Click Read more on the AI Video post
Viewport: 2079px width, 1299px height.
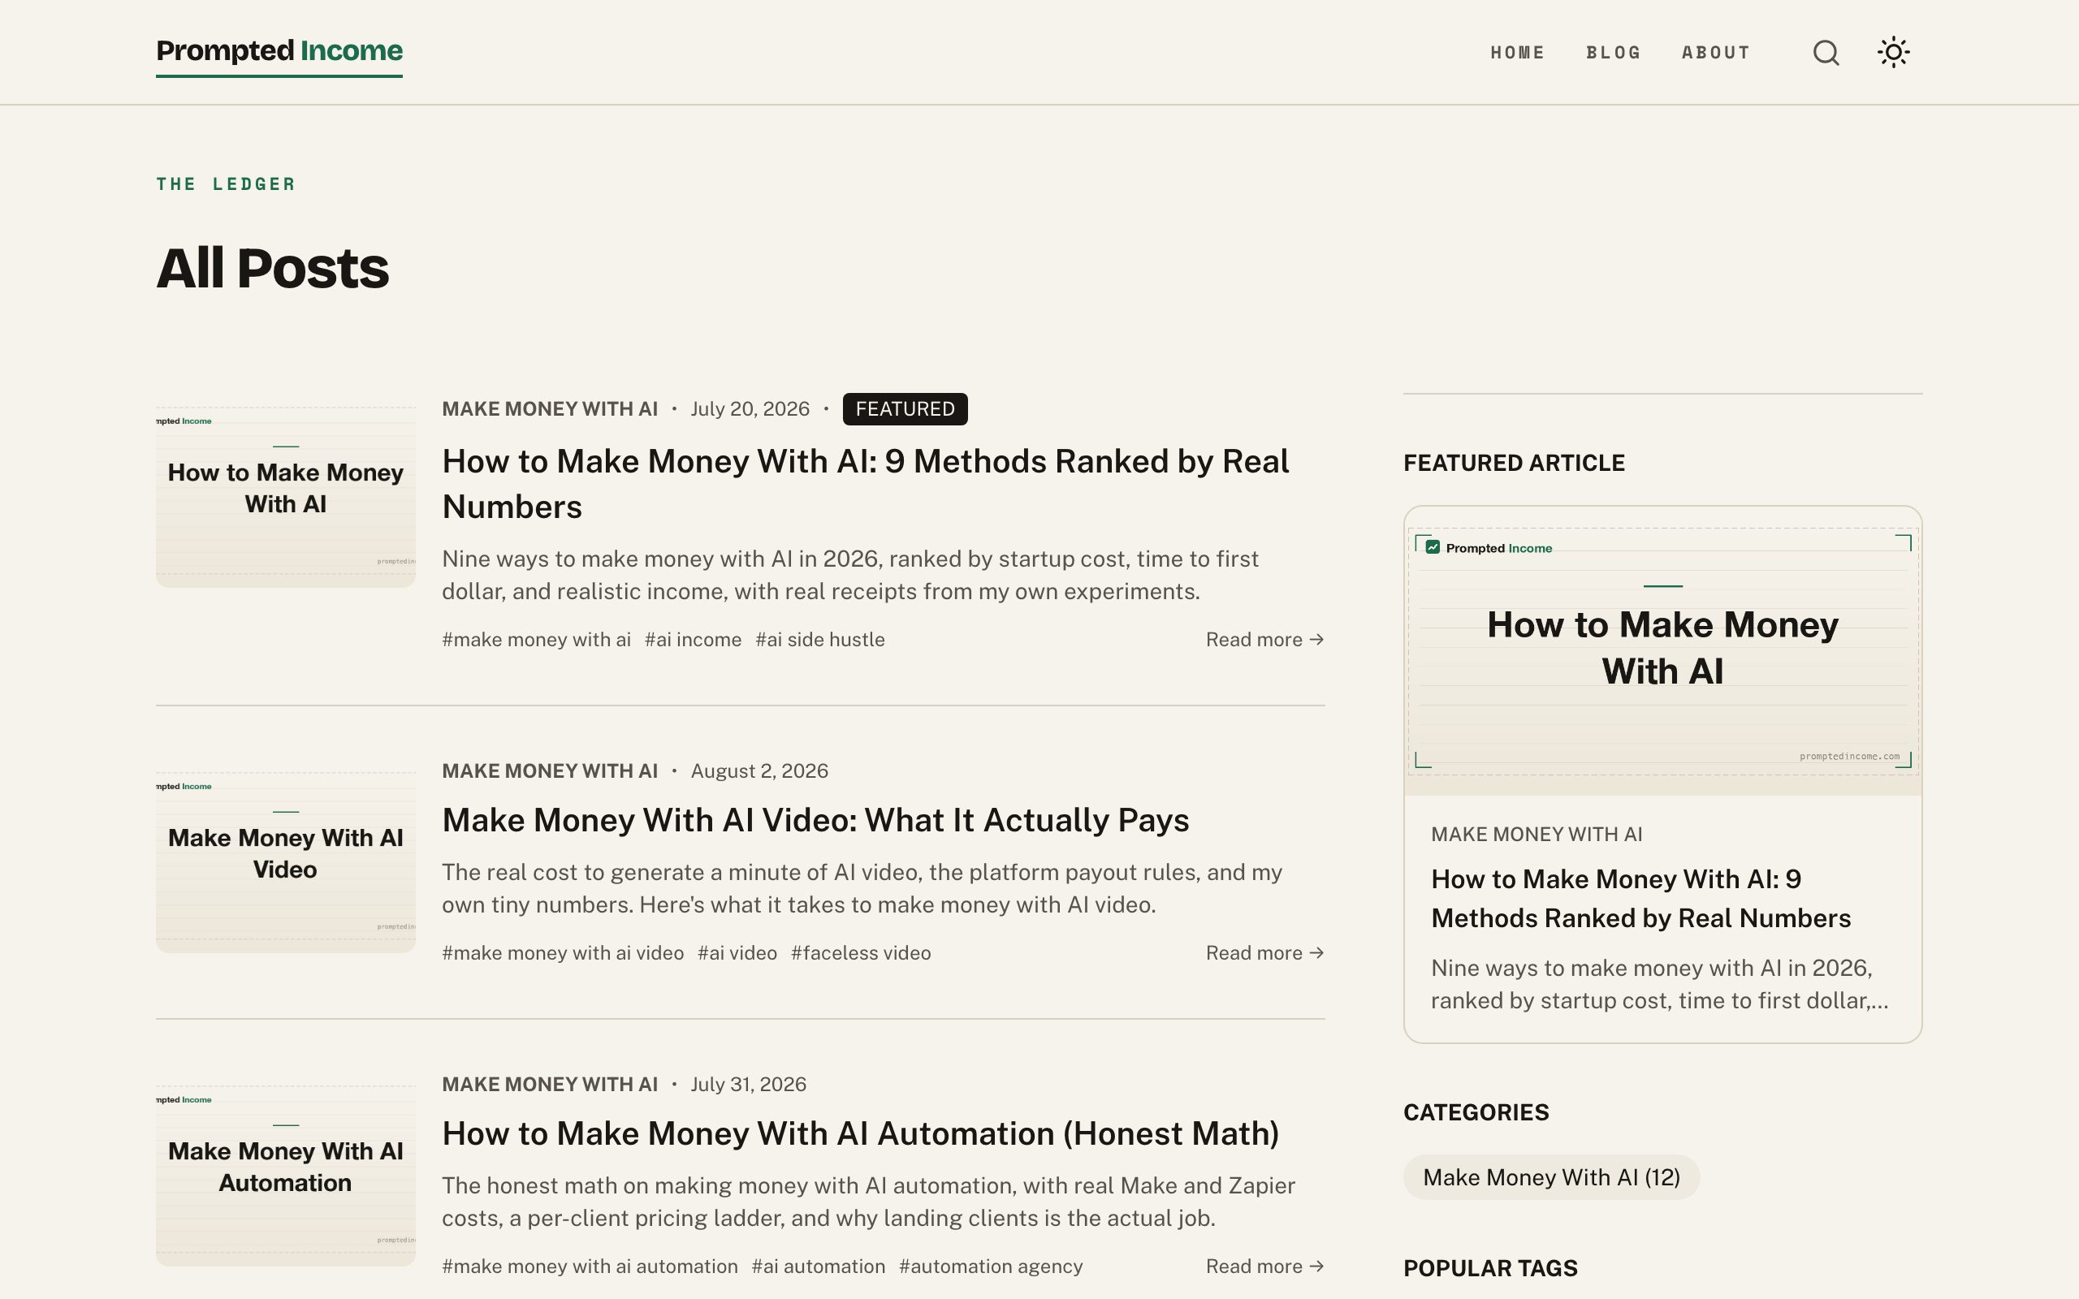[x=1264, y=953]
